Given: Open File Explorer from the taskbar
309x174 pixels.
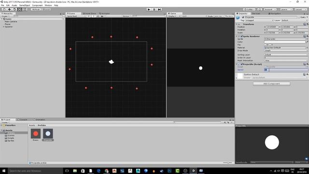Looking at the screenshot, I should pyautogui.click(x=75, y=171).
